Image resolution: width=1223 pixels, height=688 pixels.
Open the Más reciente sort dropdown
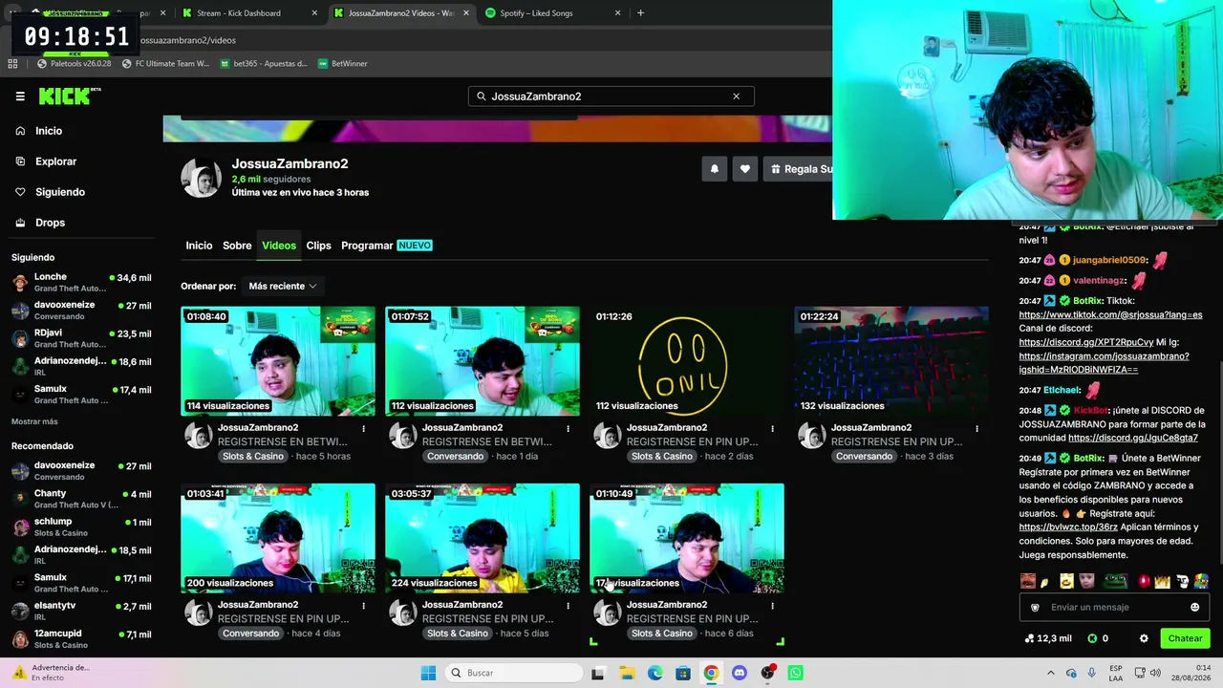pos(283,286)
